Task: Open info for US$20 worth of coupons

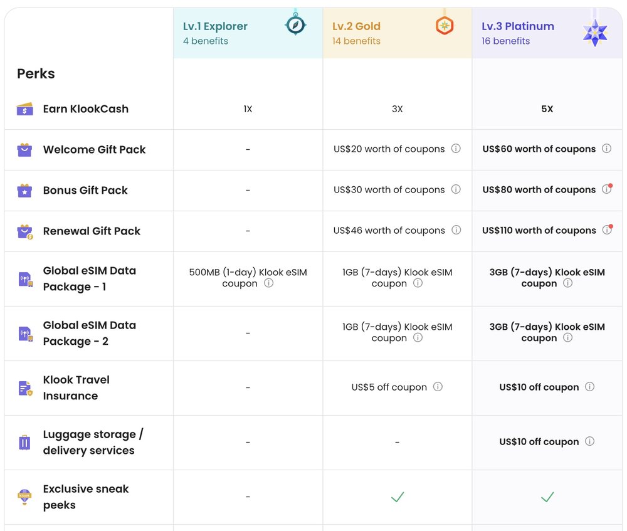Action: click(x=457, y=149)
